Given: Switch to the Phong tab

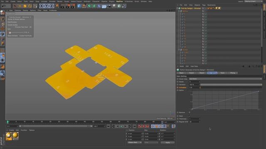Looking at the screenshot, I should click(x=233, y=73).
